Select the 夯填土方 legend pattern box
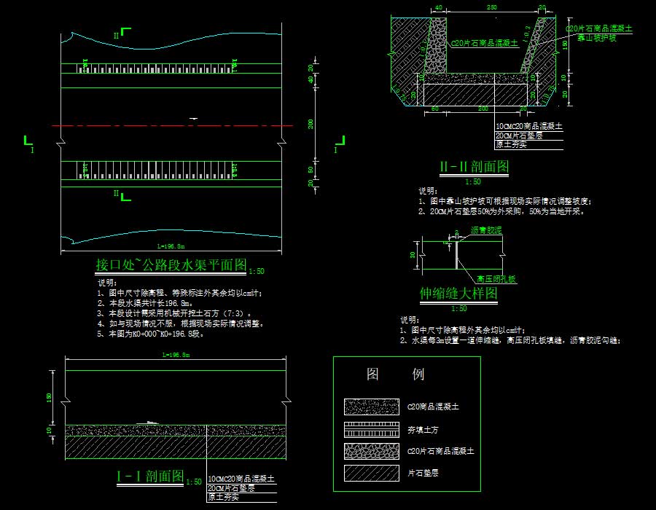This screenshot has width=656, height=510. 371,429
